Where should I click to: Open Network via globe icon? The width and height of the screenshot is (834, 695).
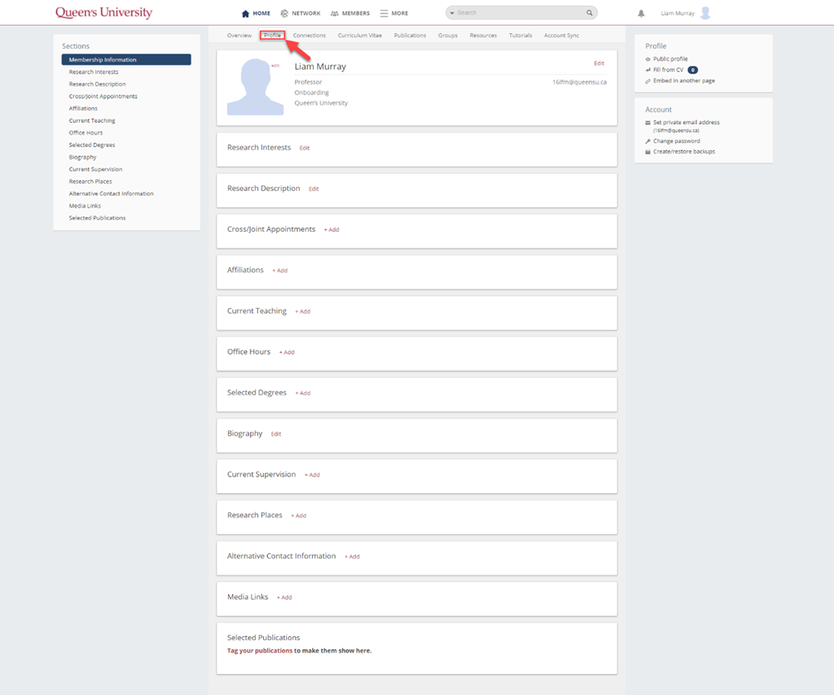[x=285, y=13]
